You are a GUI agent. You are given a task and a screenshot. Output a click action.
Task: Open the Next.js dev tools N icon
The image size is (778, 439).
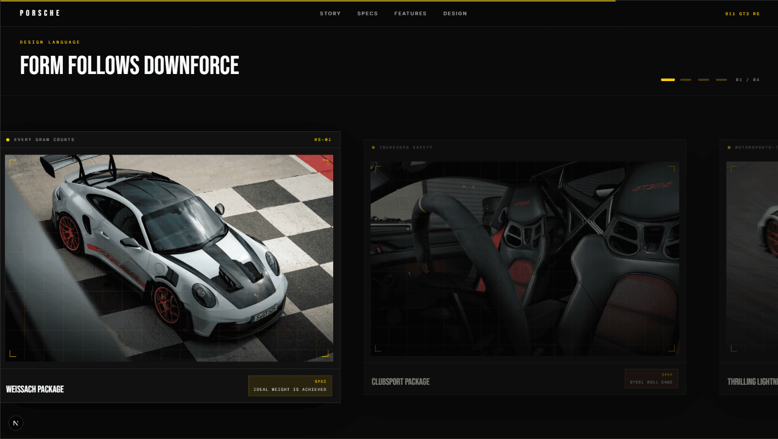click(x=16, y=423)
